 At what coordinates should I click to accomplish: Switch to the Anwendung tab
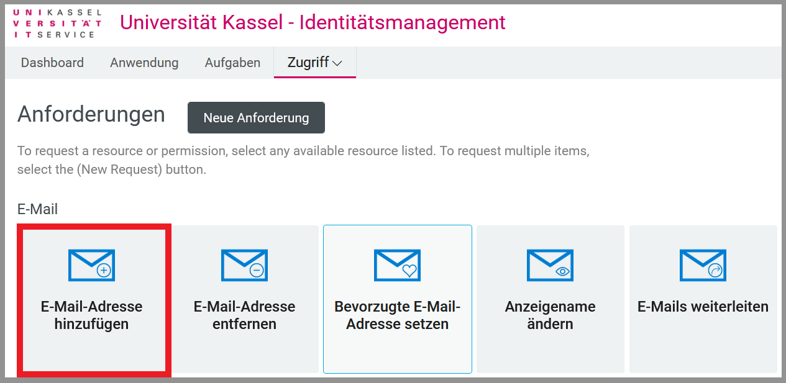click(144, 63)
